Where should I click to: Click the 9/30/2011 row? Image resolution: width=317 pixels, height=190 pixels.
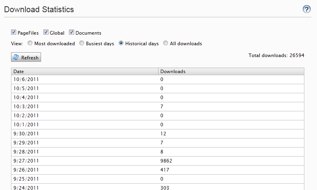(26, 133)
